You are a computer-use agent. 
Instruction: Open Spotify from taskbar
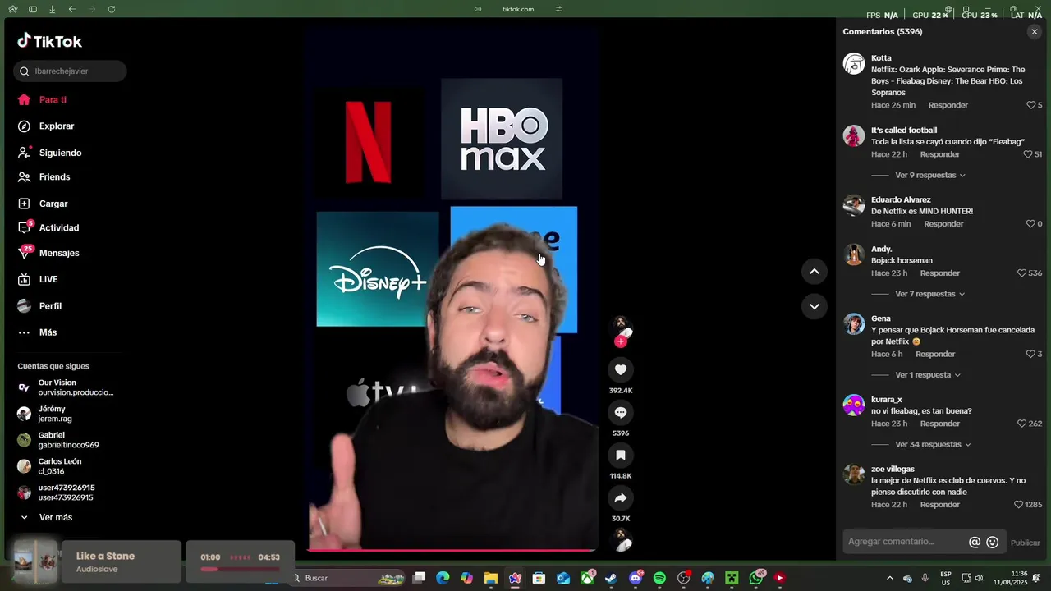click(659, 579)
